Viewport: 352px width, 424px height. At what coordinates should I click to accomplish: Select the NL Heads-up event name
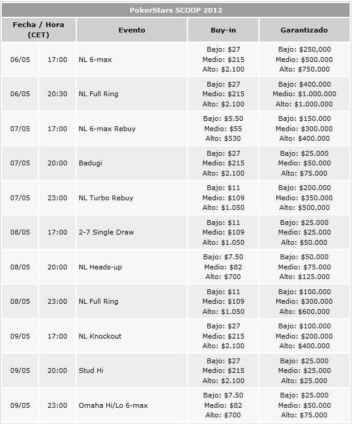(x=100, y=267)
